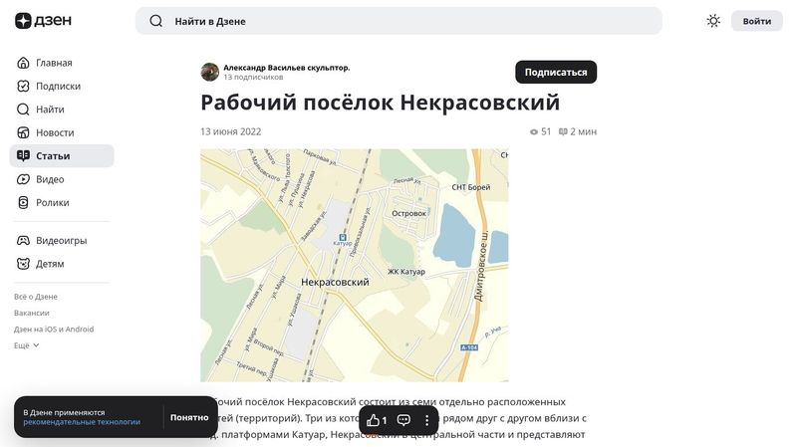797x447 pixels.
Task: Click the Dzen logo
Action: (38, 21)
